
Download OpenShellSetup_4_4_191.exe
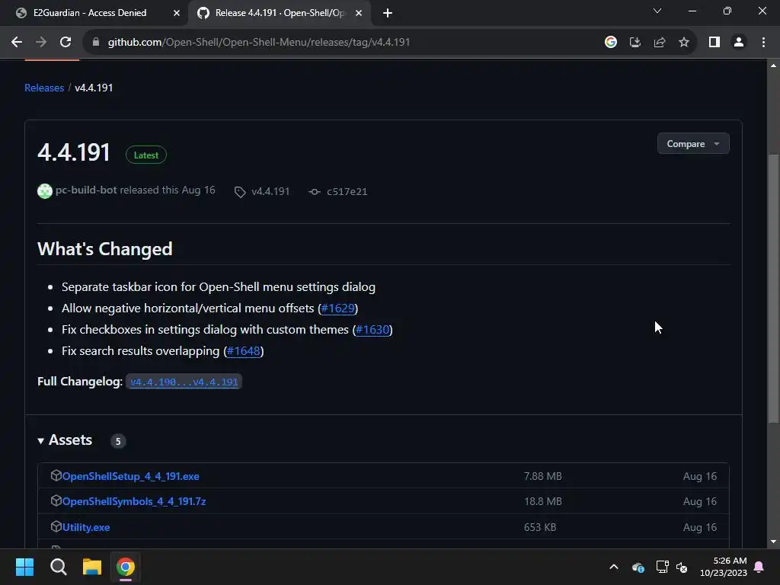[x=131, y=476]
